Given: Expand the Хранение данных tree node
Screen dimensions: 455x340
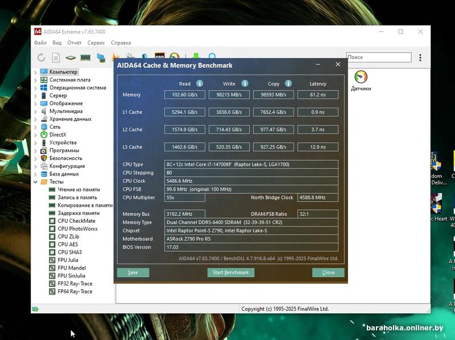Looking at the screenshot, I should point(35,119).
